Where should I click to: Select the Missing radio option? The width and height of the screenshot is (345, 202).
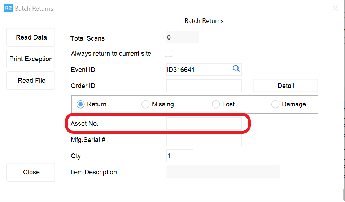[145, 104]
